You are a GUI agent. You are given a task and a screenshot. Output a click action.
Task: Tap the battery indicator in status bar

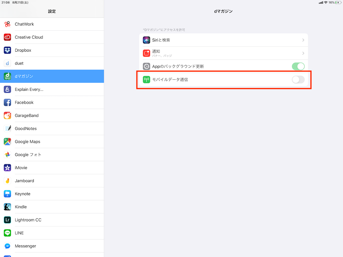(x=338, y=2)
